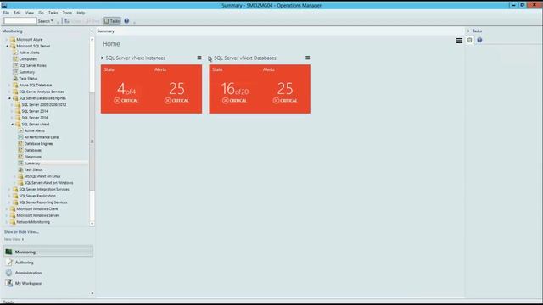The height and width of the screenshot is (305, 543).
Task: Select the SQL Server 2016 folder
Action: [35, 118]
